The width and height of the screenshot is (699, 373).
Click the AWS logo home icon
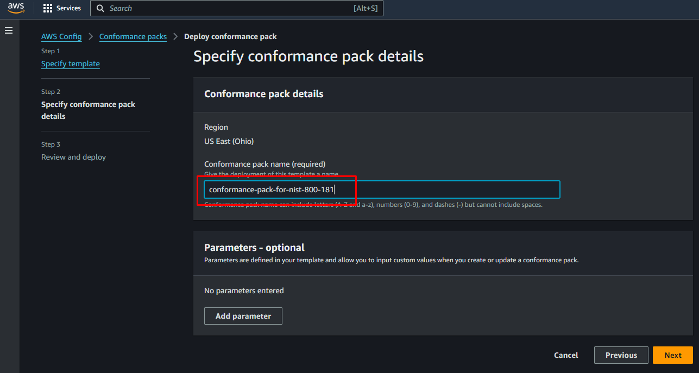[16, 8]
